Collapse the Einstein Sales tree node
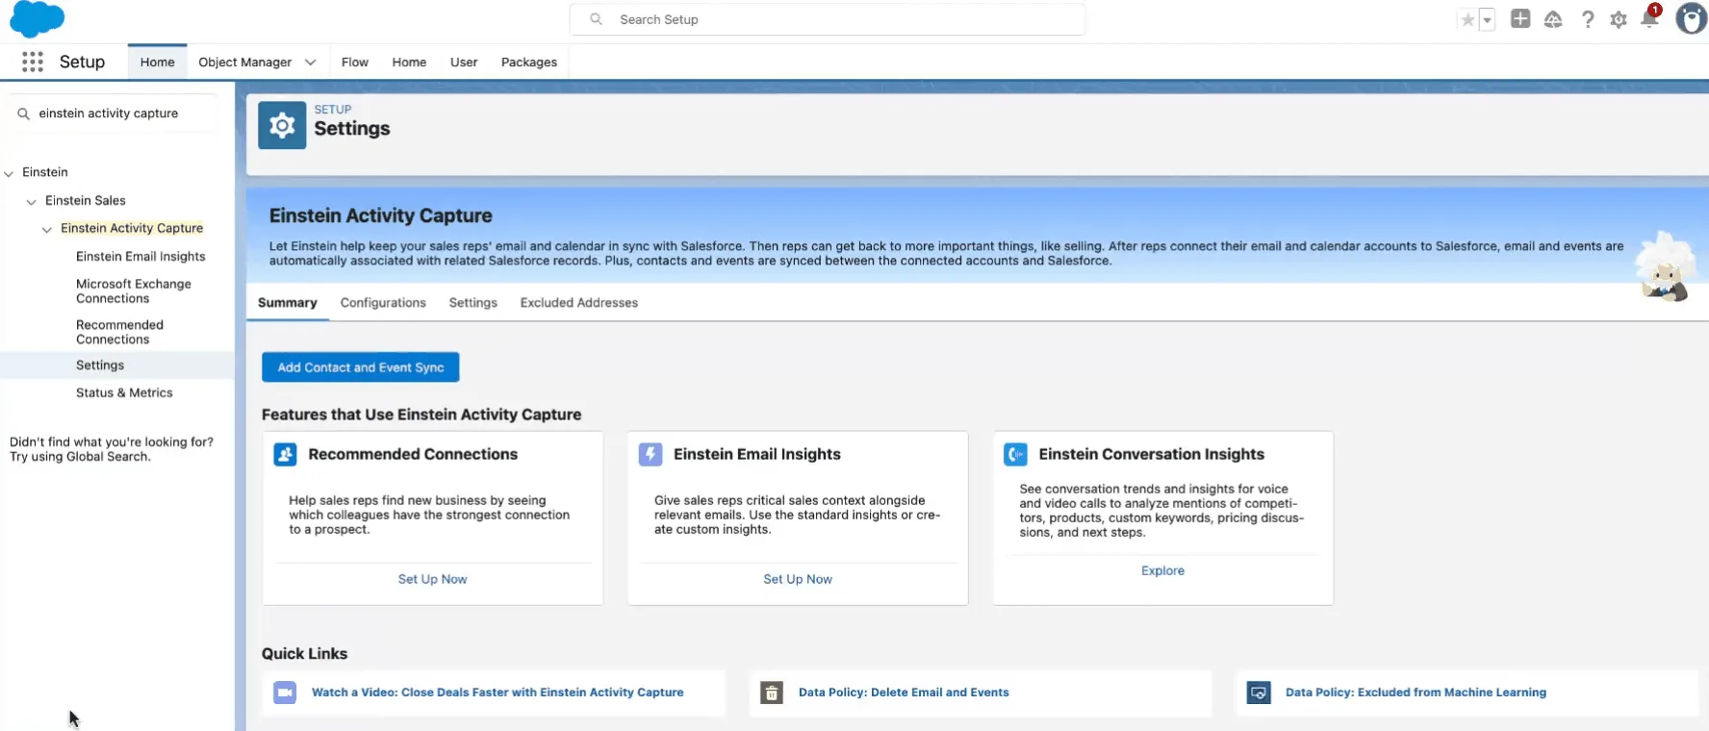 coord(32,201)
